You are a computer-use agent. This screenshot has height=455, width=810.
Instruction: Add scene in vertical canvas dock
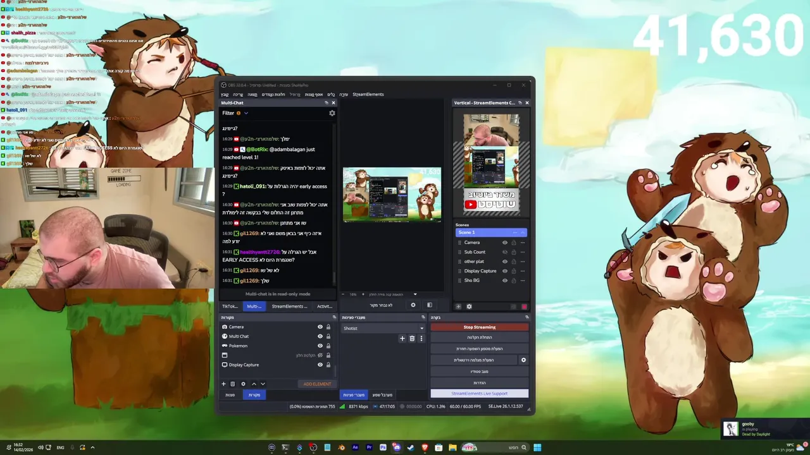(459, 306)
